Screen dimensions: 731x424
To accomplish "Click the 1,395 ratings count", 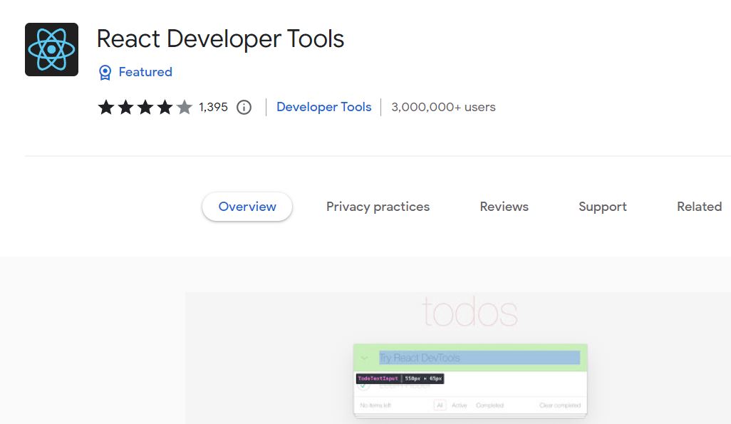I will pyautogui.click(x=213, y=108).
